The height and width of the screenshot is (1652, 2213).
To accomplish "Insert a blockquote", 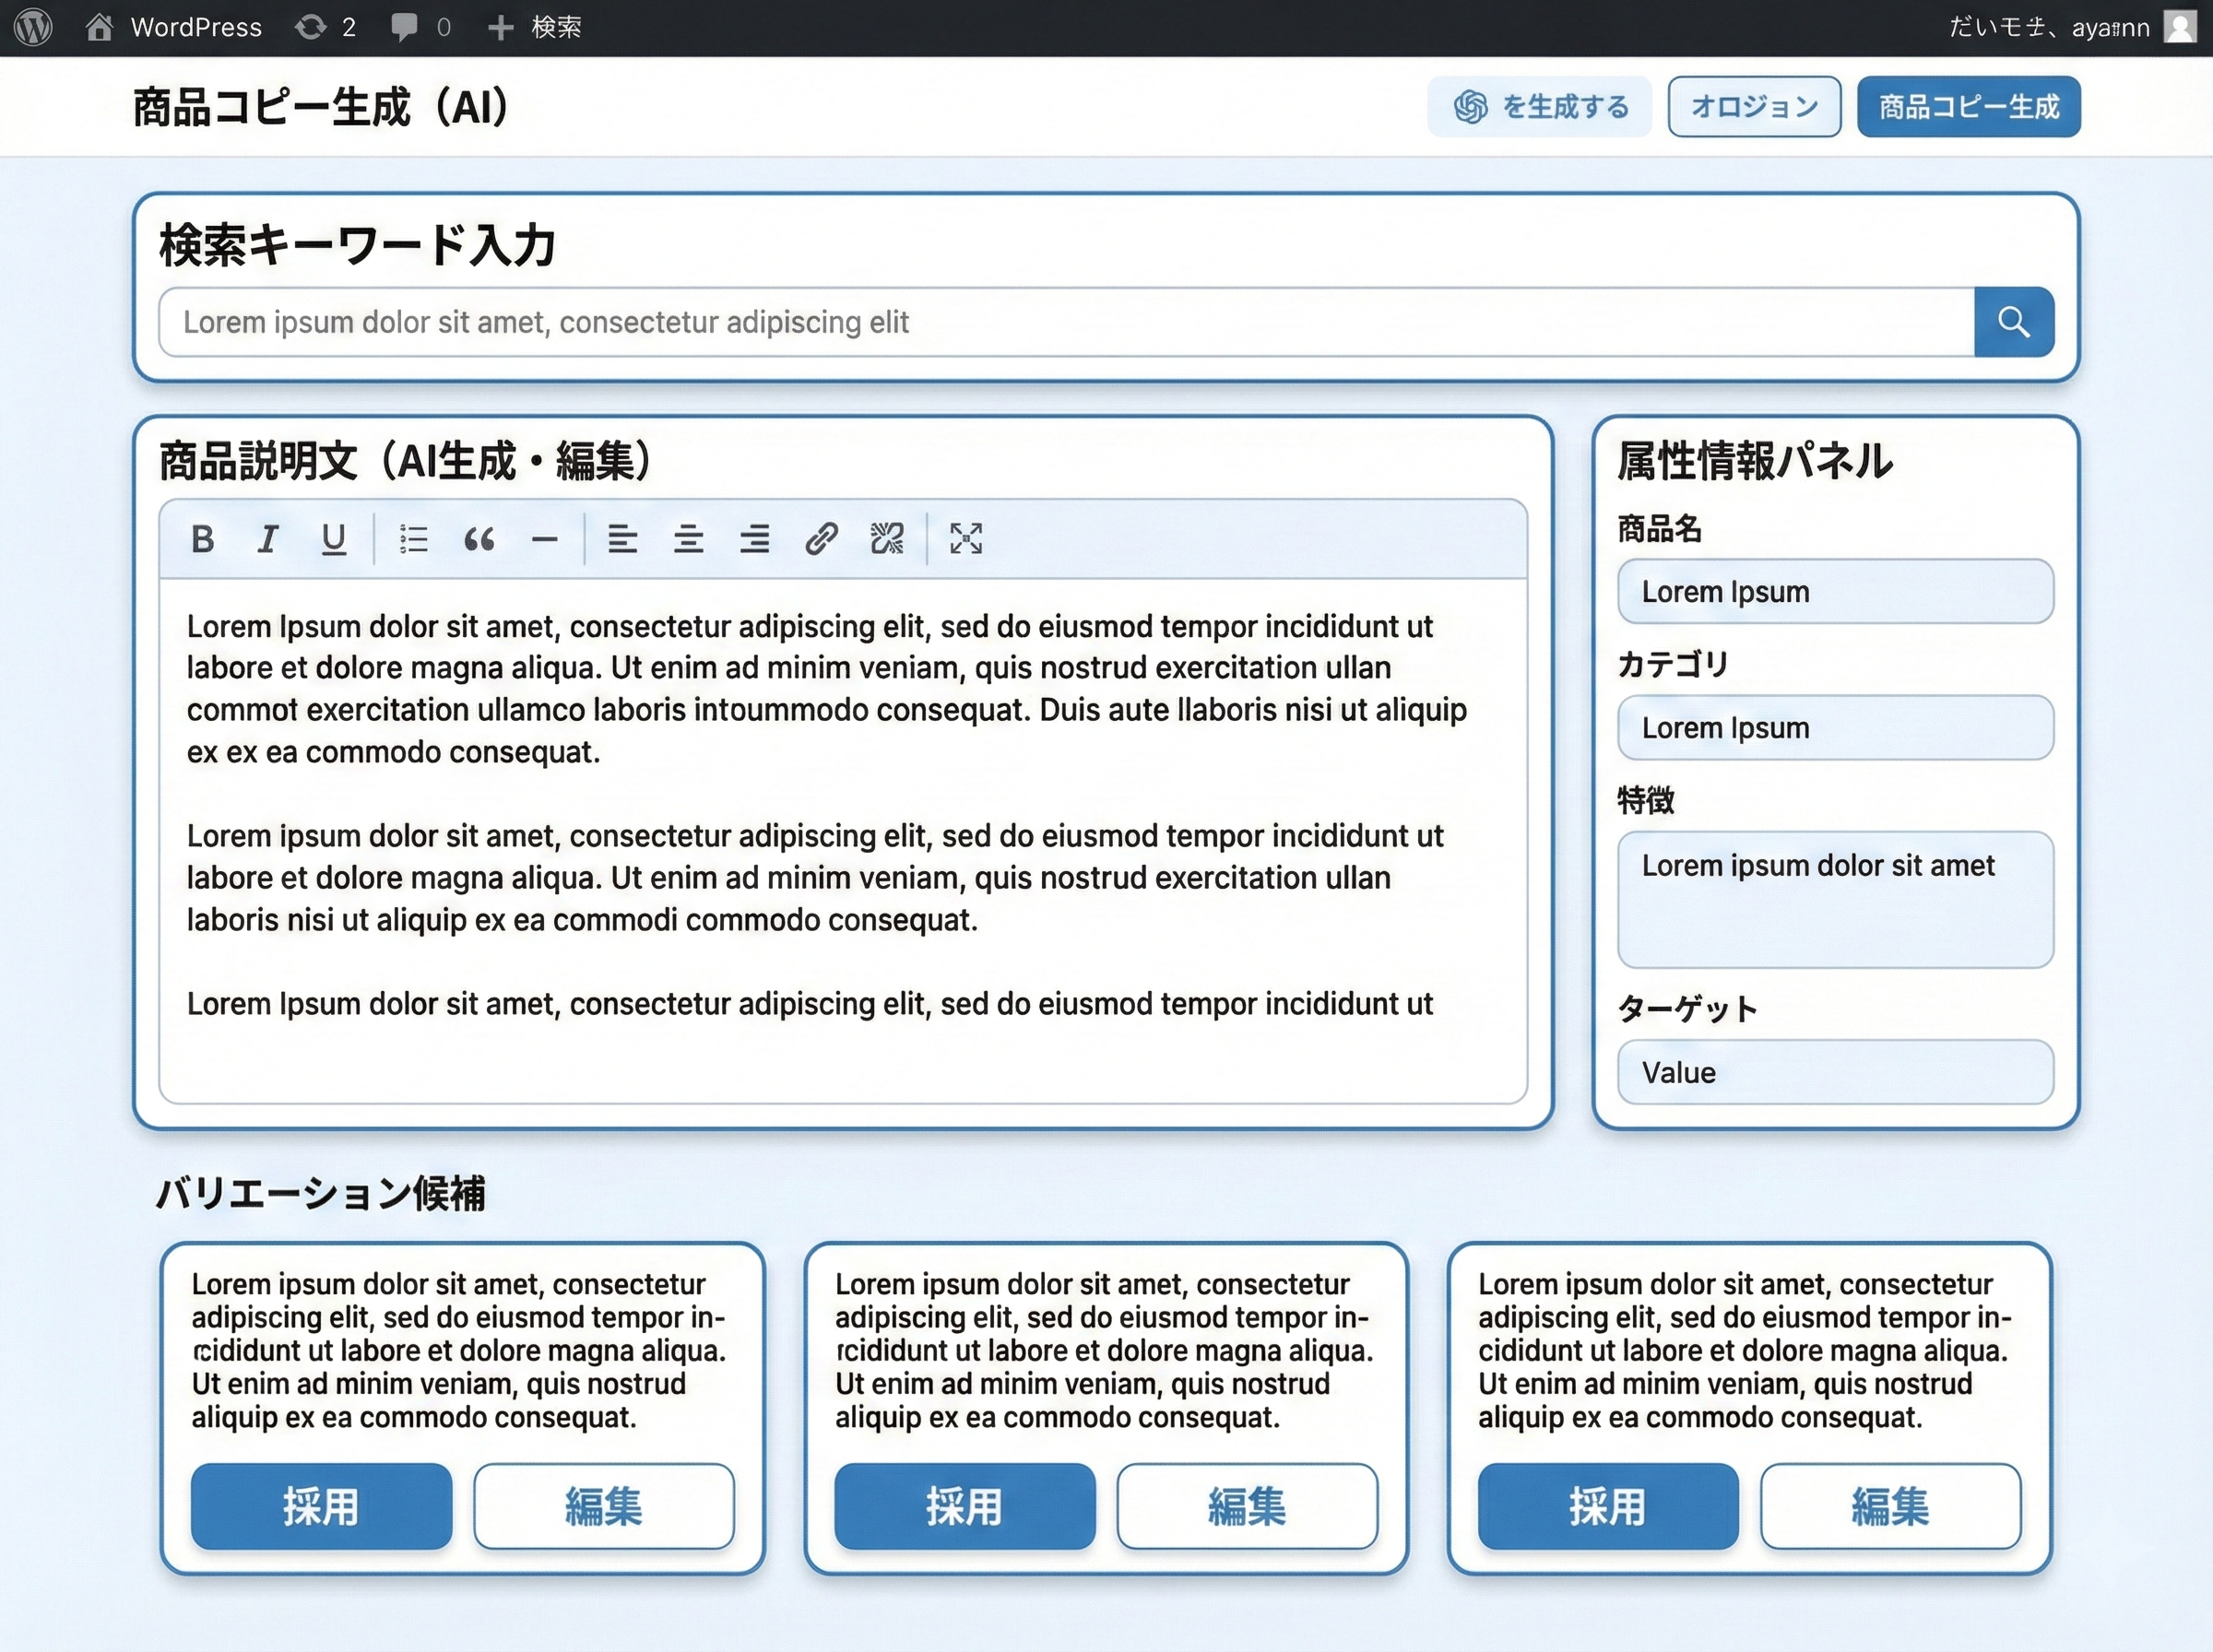I will (481, 540).
